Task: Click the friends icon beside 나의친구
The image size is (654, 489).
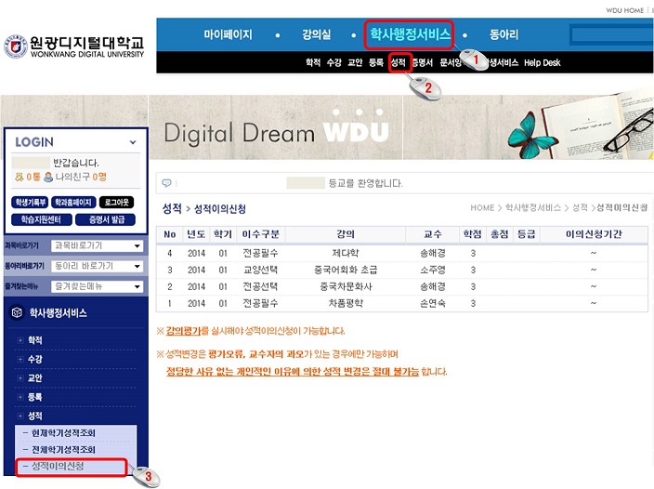Action: 47,177
